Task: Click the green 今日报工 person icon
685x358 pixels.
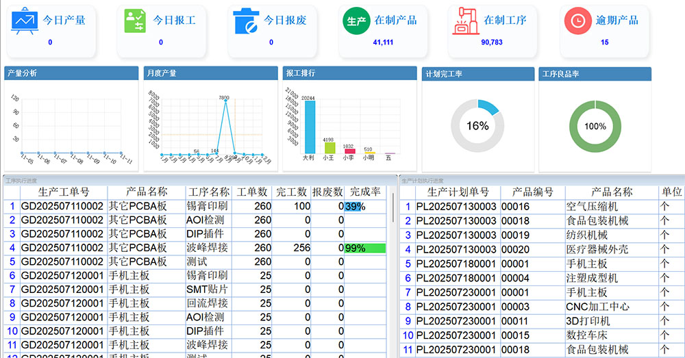Action: click(x=135, y=21)
